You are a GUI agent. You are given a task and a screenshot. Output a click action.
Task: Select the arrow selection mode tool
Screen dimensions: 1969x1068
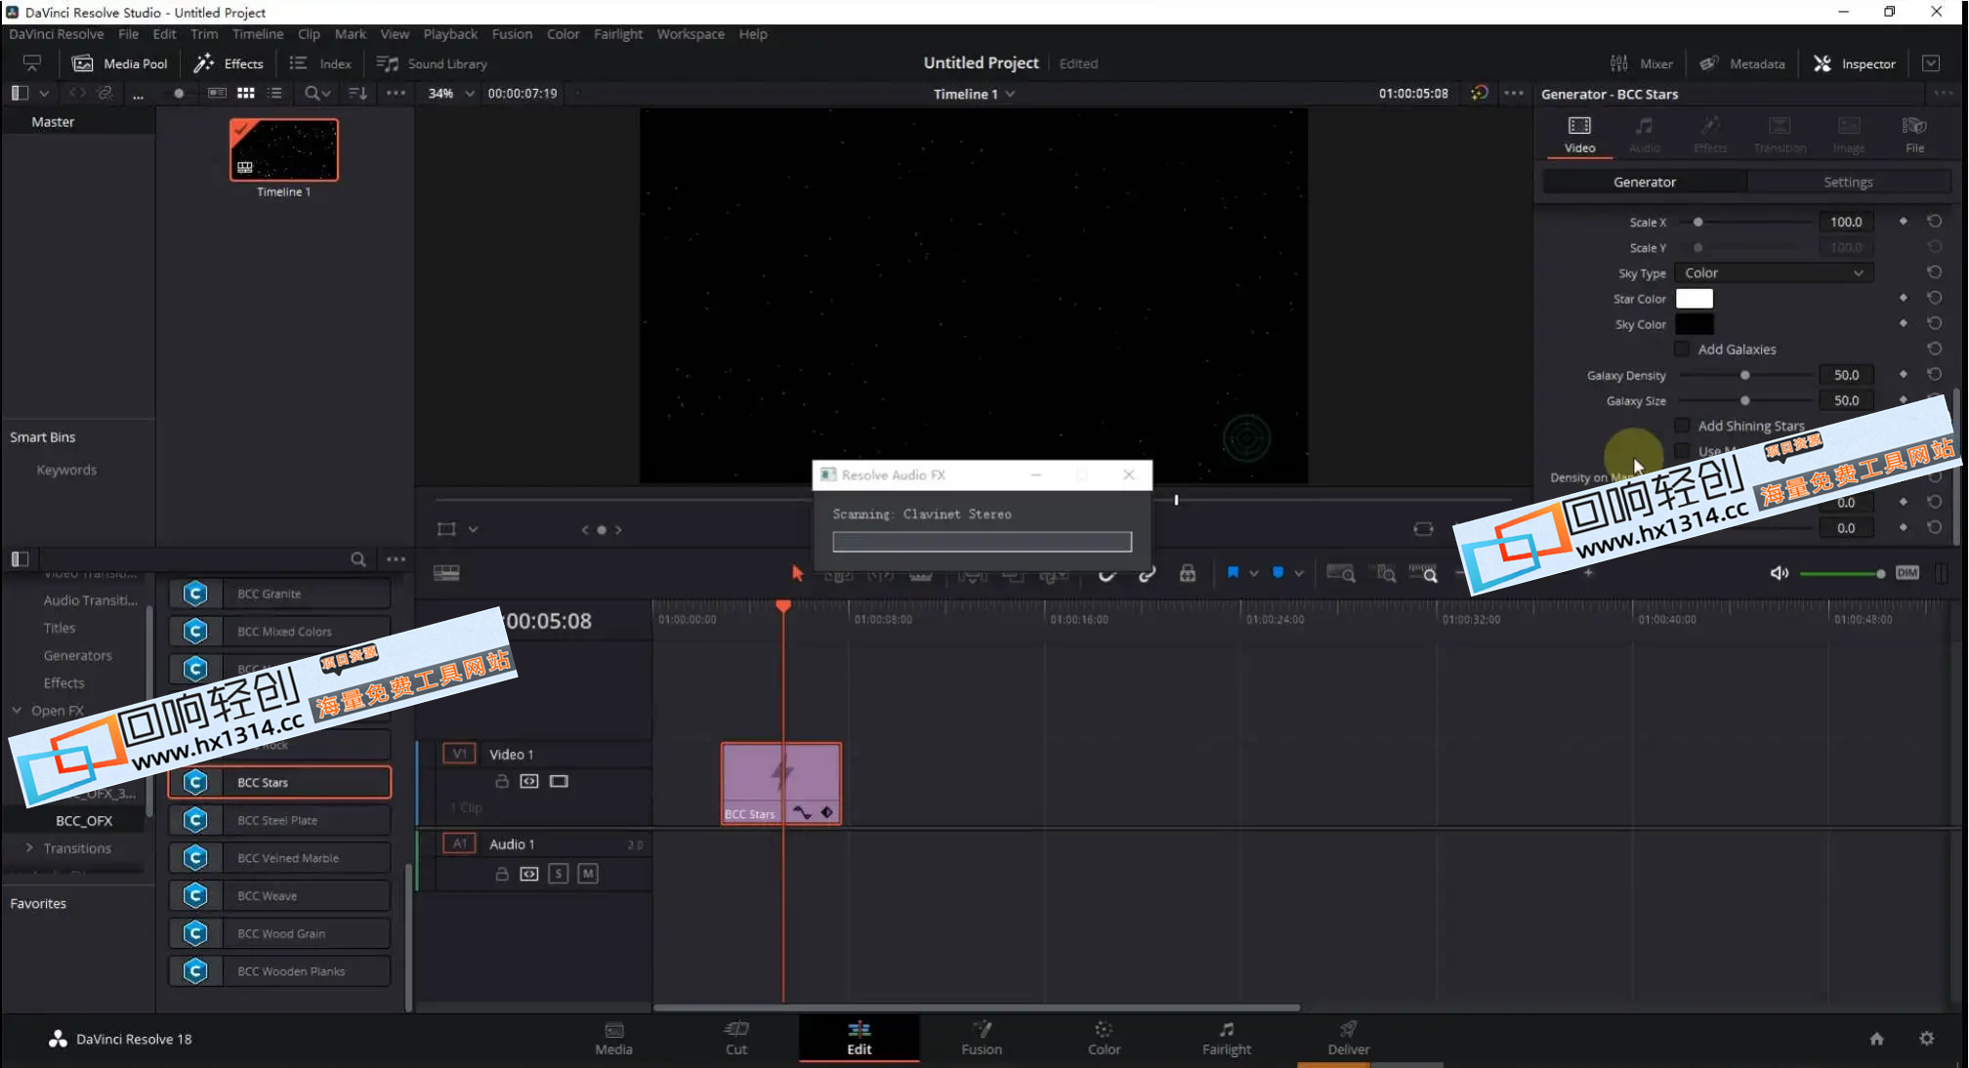click(x=797, y=573)
